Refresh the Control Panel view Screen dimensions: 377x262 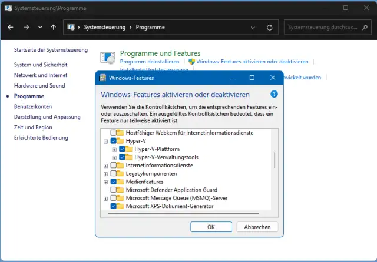[270, 28]
